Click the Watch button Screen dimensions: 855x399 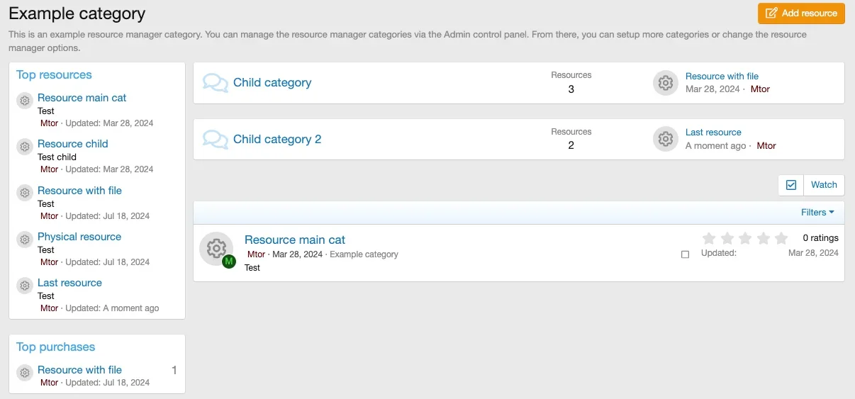pyautogui.click(x=824, y=185)
